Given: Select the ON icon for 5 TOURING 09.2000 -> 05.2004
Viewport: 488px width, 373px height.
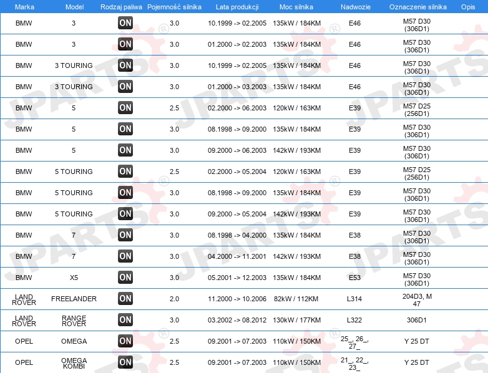Looking at the screenshot, I should click(125, 213).
